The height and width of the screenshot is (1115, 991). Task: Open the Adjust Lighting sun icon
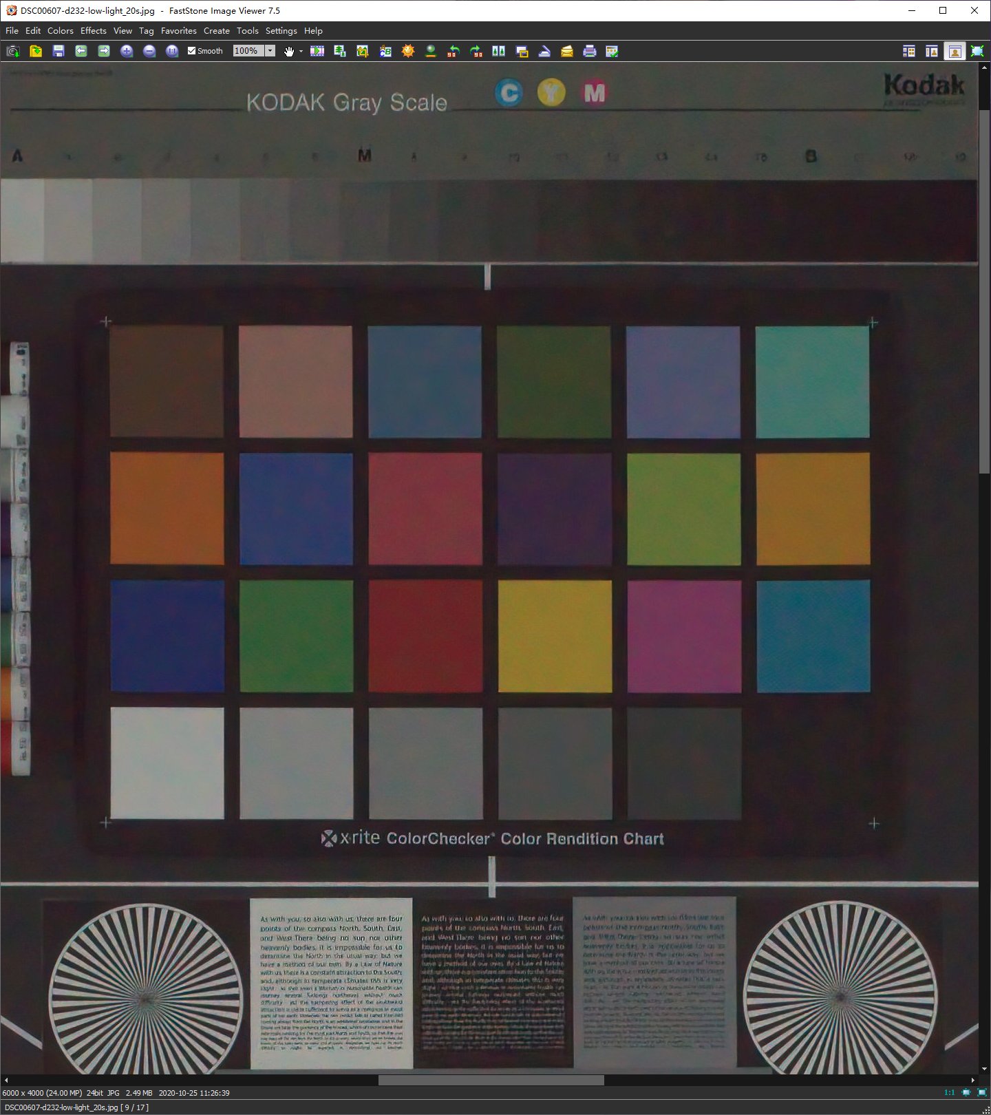[408, 51]
